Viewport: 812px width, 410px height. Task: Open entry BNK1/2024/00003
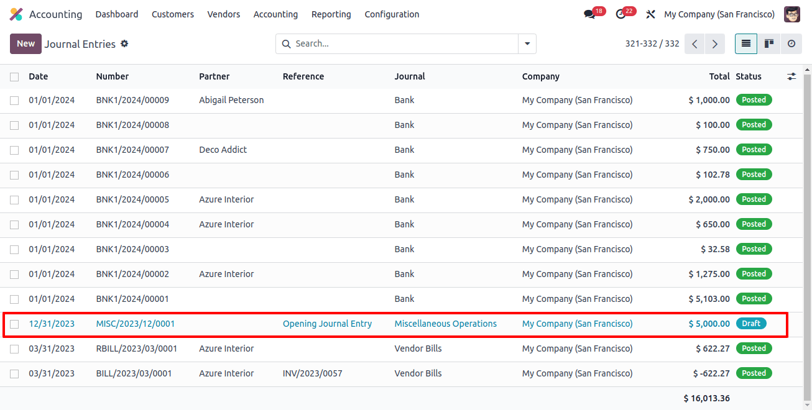(132, 249)
